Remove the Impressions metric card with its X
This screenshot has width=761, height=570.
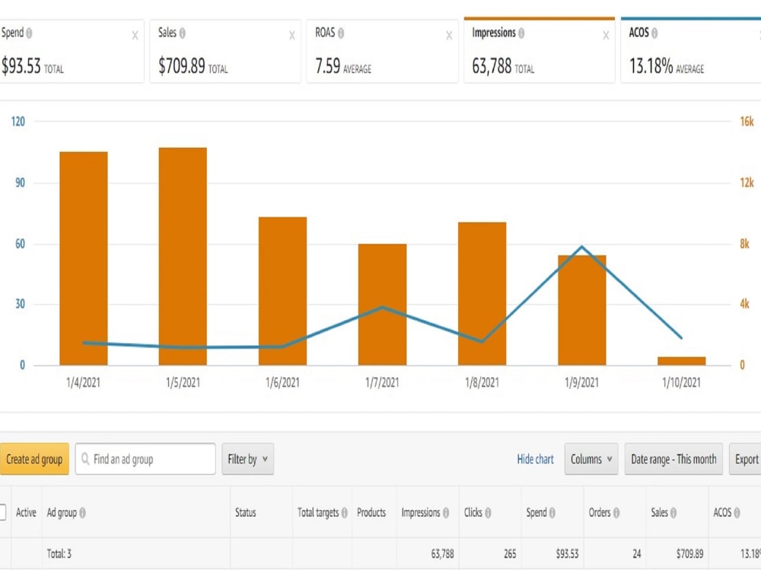click(606, 36)
